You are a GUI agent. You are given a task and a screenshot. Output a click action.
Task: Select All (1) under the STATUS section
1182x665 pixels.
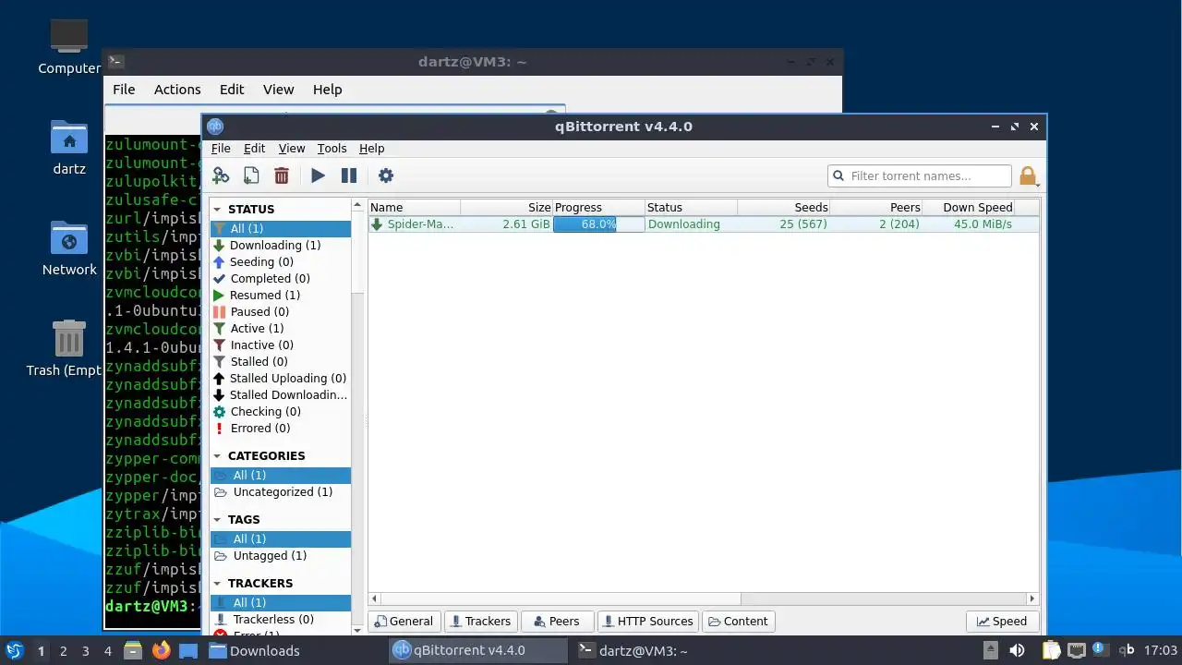point(281,228)
